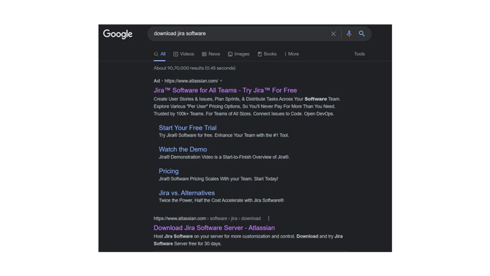The height and width of the screenshot is (276, 490).
Task: Open Download Jira Software Server result
Action: pyautogui.click(x=214, y=228)
